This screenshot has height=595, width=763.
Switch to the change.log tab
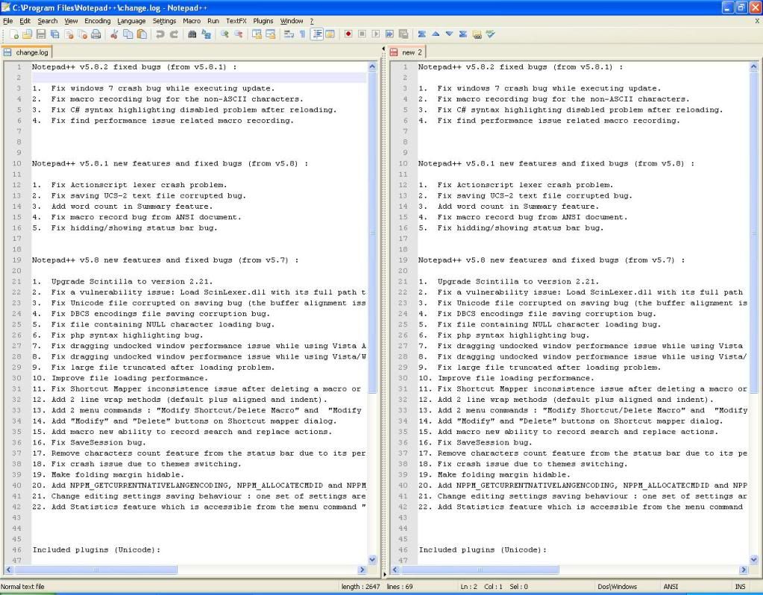[x=26, y=52]
